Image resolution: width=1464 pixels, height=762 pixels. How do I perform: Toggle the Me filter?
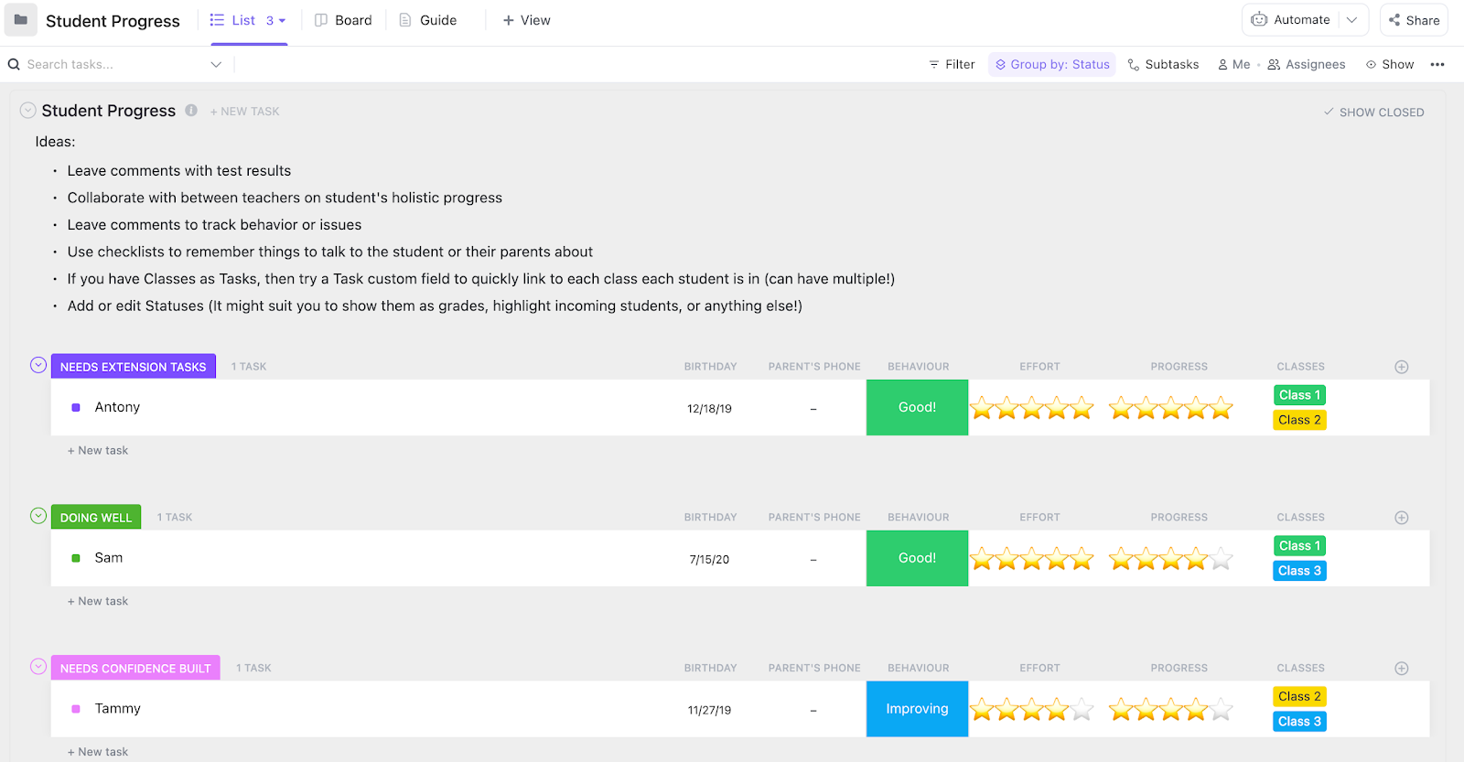pos(1233,64)
